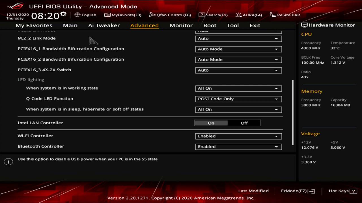The width and height of the screenshot is (362, 203).
Task: Click the memory frequency 3800 MHz
Action: point(311,105)
